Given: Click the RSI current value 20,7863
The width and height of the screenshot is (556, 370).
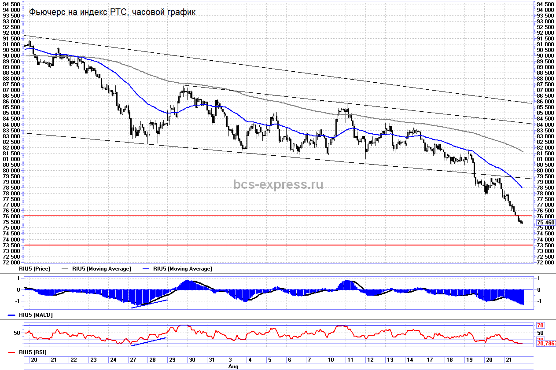Looking at the screenshot, I should pyautogui.click(x=546, y=344).
